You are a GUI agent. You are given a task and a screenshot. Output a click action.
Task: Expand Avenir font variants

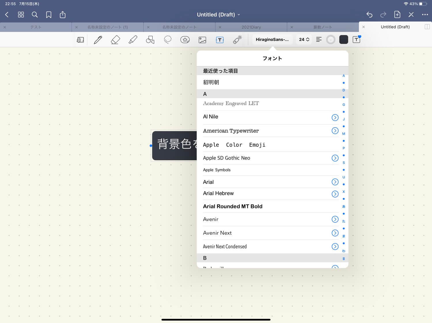click(335, 219)
